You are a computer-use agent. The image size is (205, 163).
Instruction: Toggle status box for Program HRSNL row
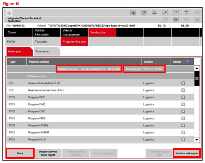(183, 126)
